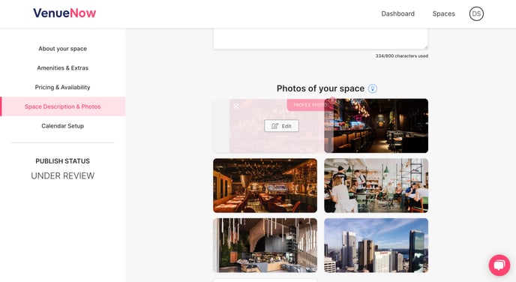
Task: Select the city skyline photo
Action: pyautogui.click(x=376, y=245)
